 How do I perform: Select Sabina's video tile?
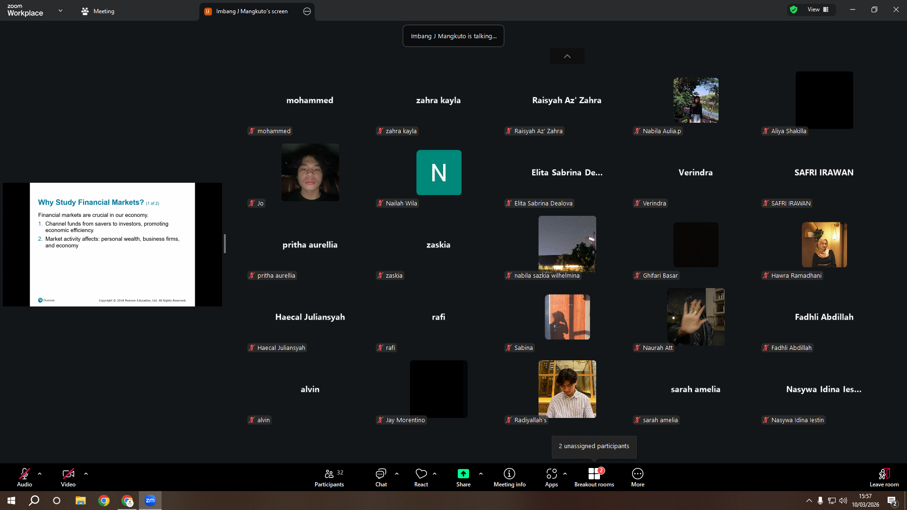pyautogui.click(x=567, y=317)
